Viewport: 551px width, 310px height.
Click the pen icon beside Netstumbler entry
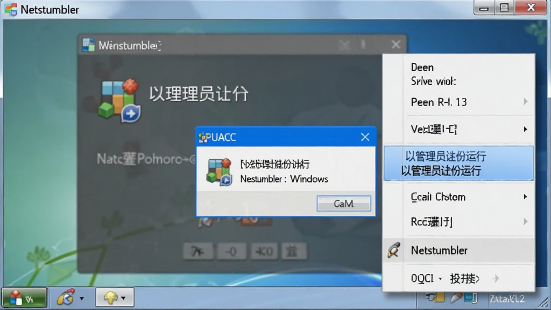click(x=393, y=250)
